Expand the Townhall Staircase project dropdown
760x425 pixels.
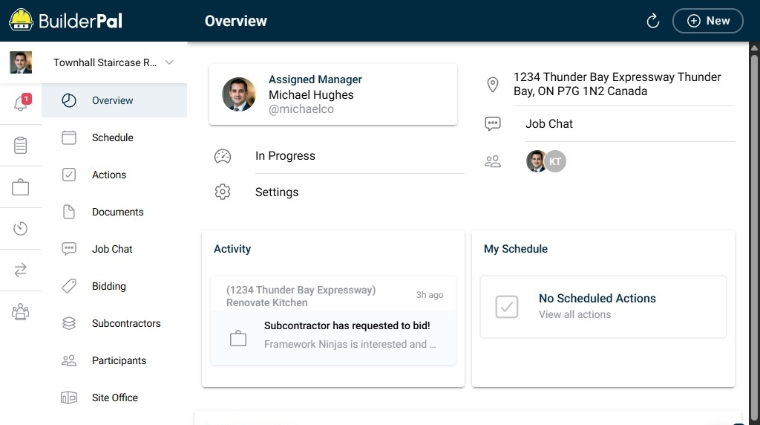pos(169,62)
